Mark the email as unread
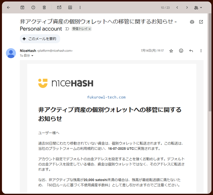The image size is (213, 195). point(59,7)
